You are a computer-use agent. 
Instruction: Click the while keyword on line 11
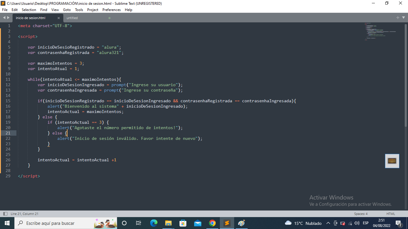tap(34, 79)
